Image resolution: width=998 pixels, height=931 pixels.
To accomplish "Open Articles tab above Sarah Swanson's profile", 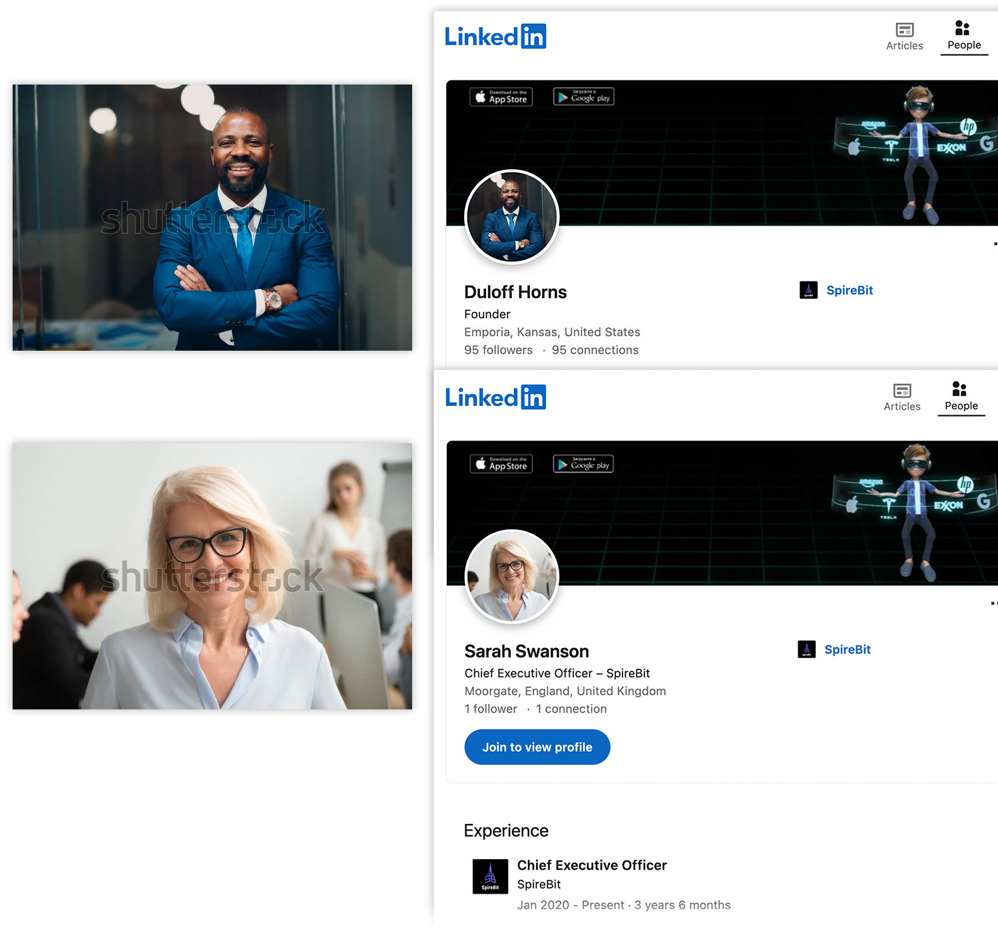I will pos(901,397).
